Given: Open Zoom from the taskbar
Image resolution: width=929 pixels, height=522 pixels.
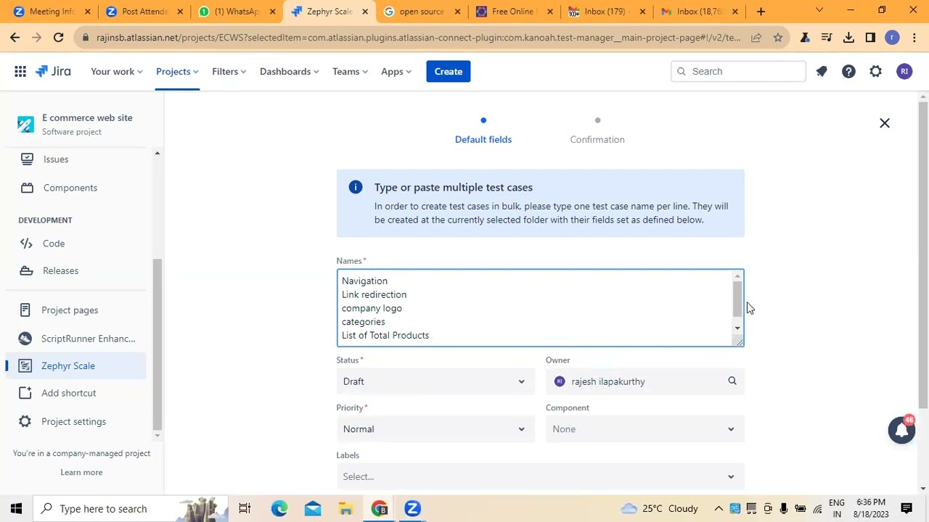Looking at the screenshot, I should point(412,508).
